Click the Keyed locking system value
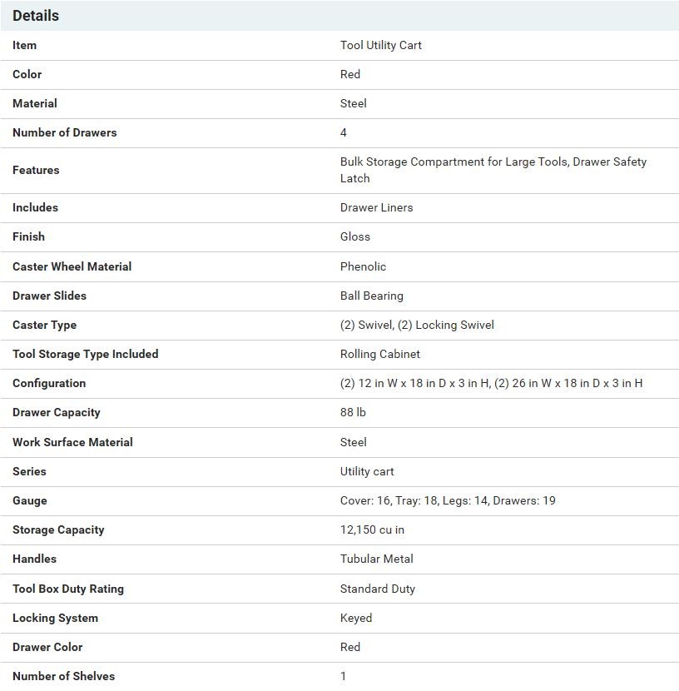Viewport: 679px width, 691px height. (355, 618)
